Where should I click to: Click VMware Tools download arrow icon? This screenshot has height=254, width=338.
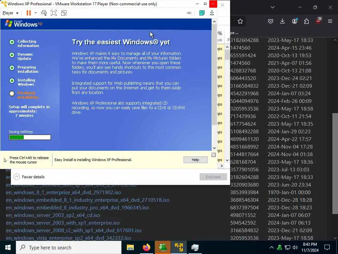(x=212, y=13)
